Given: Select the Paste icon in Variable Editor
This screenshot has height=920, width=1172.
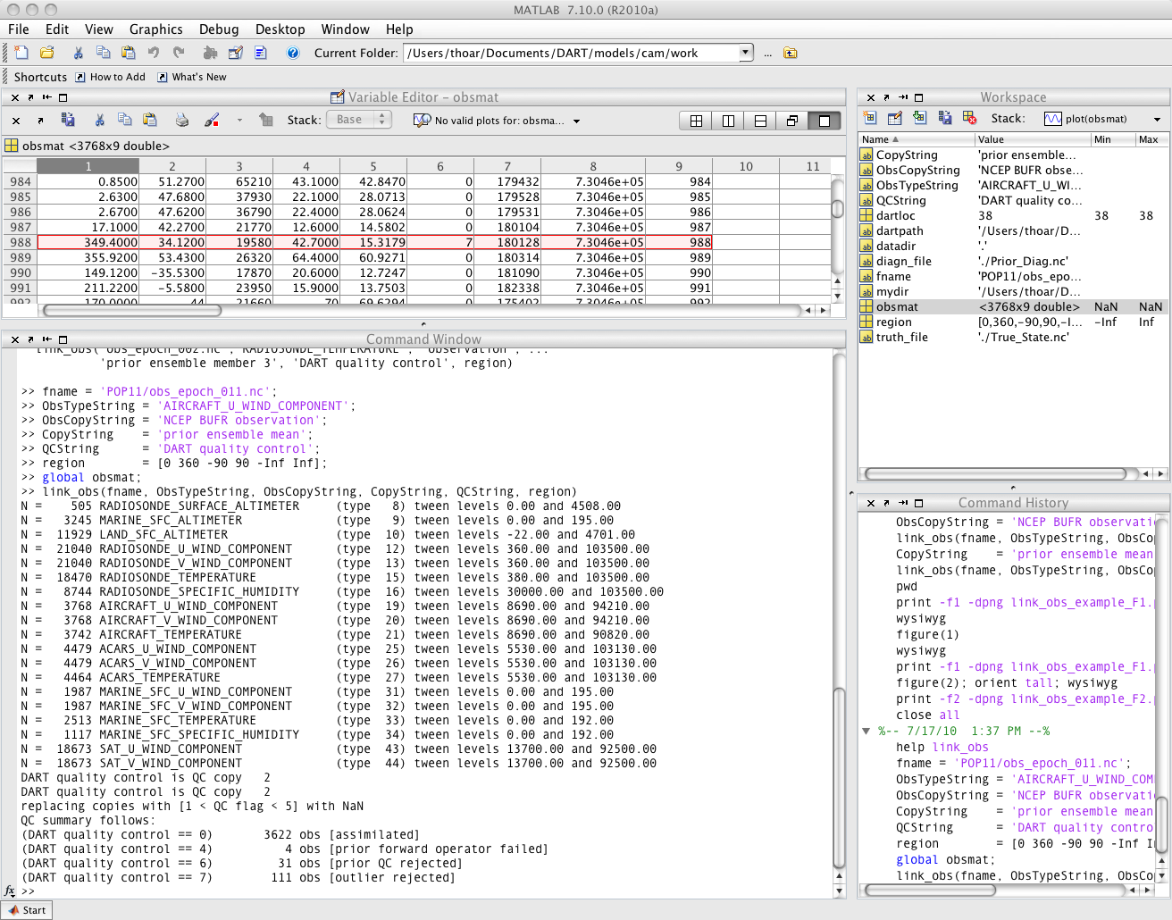Looking at the screenshot, I should (148, 120).
